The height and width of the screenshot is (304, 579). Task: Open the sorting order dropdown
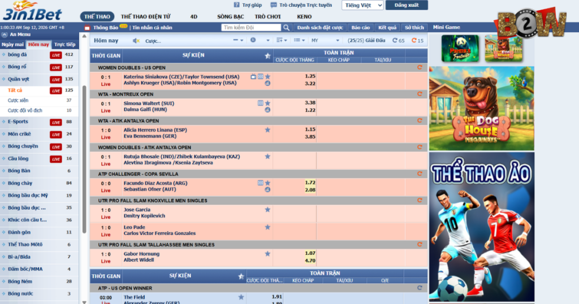(282, 40)
